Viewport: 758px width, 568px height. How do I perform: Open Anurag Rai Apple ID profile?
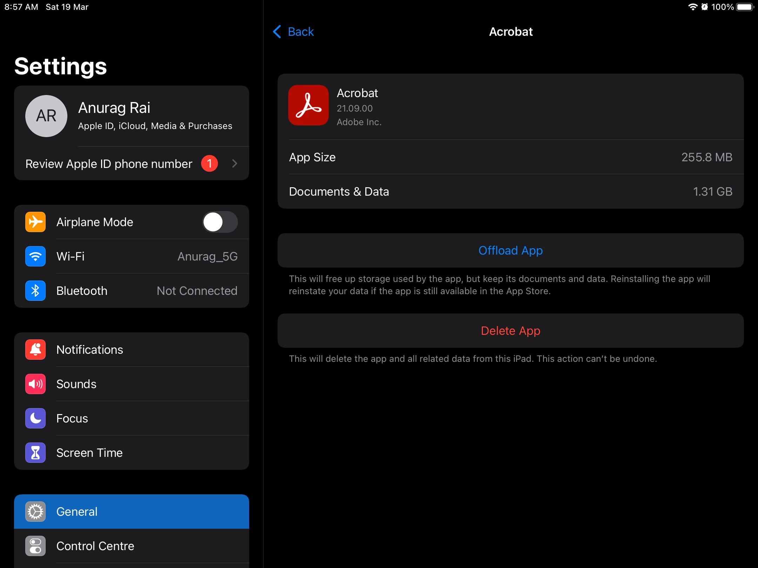154,116
